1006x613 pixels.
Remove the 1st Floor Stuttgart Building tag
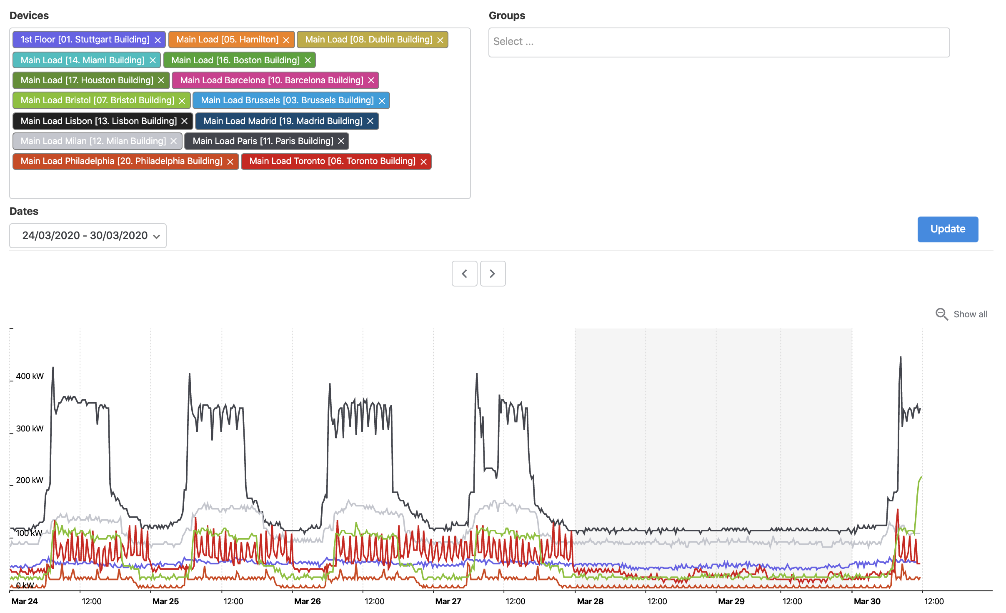(158, 40)
